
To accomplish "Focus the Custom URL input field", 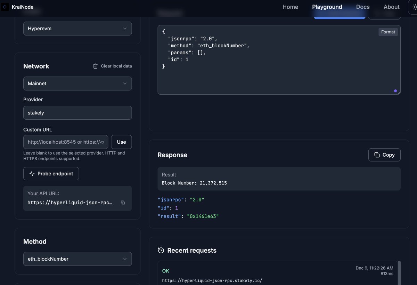I will [66, 142].
